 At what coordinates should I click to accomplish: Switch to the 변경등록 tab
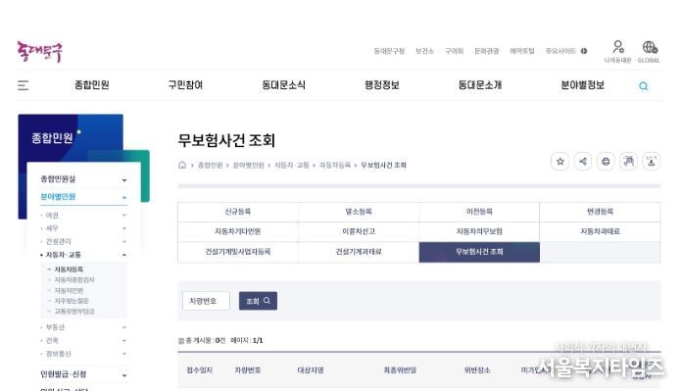click(x=601, y=212)
